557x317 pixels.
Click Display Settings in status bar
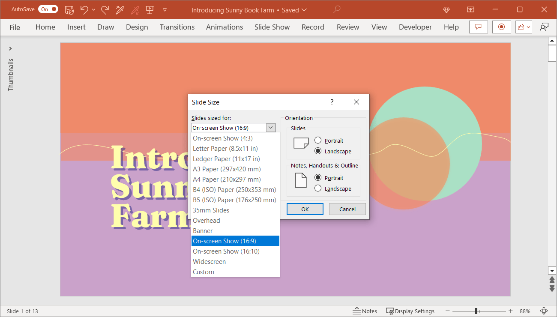pos(410,311)
